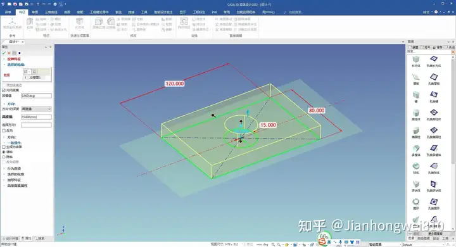Viewport: 456px width, 247px height.
Task: Open the 三维曲线 ribbon tab
Action: coord(51,12)
